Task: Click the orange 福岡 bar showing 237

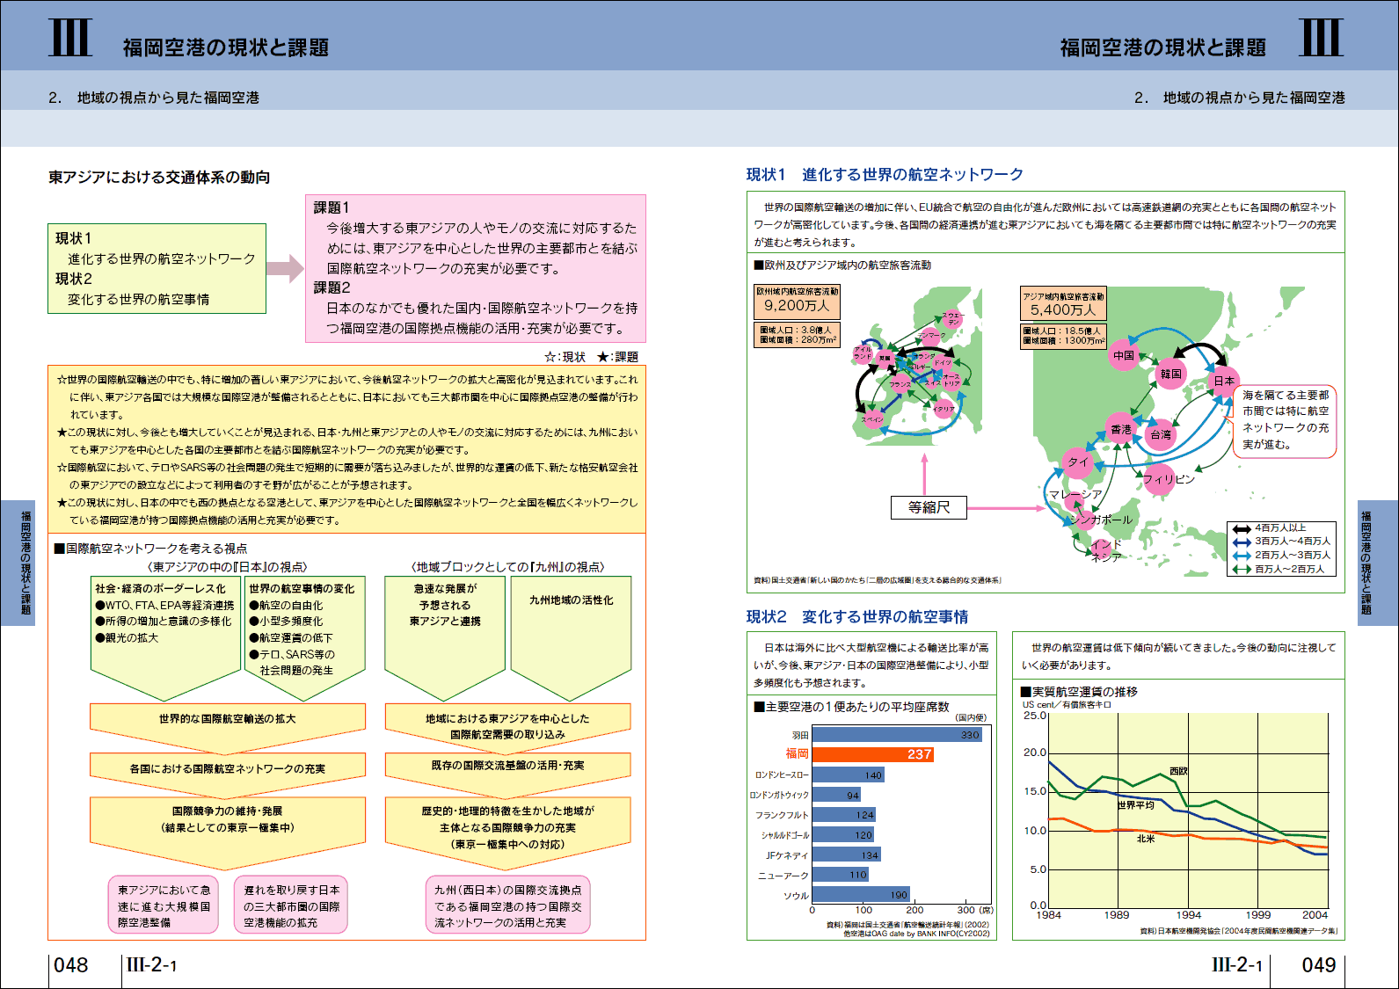Action: (x=873, y=754)
